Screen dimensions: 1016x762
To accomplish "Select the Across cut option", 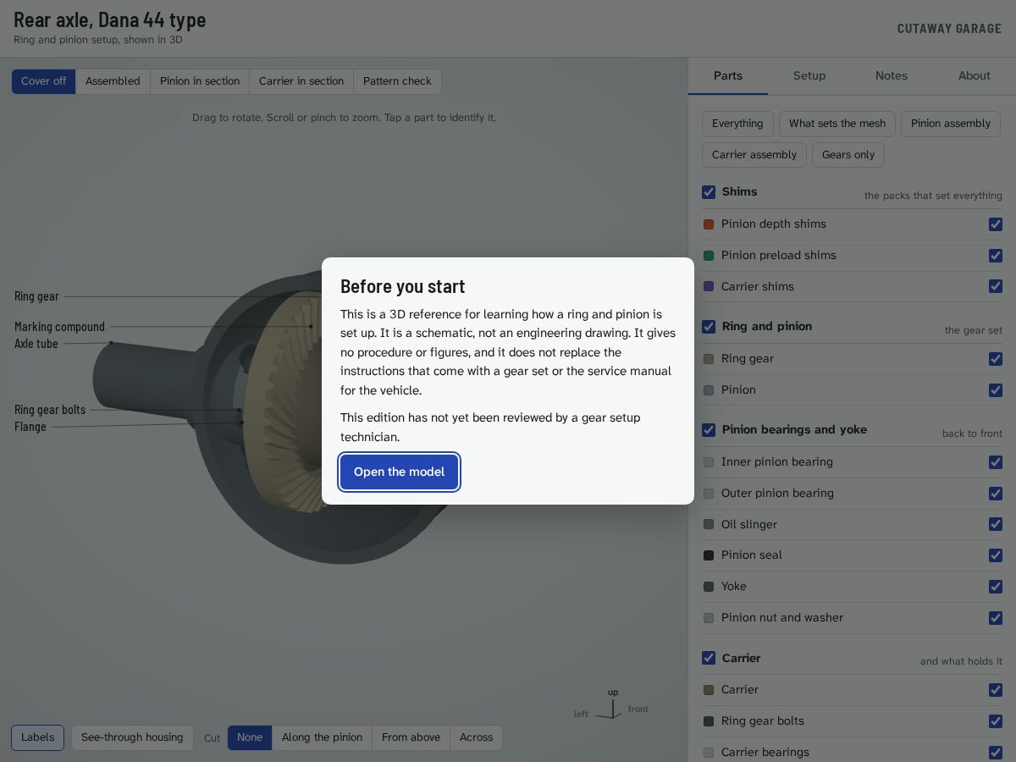I will tap(476, 737).
